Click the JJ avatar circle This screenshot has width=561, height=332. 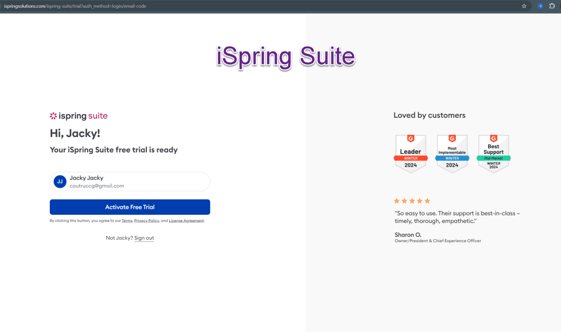[60, 181]
